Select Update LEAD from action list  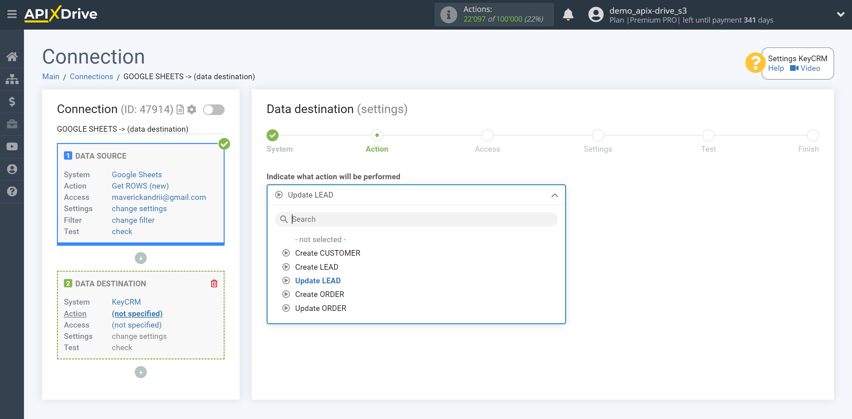[318, 281]
